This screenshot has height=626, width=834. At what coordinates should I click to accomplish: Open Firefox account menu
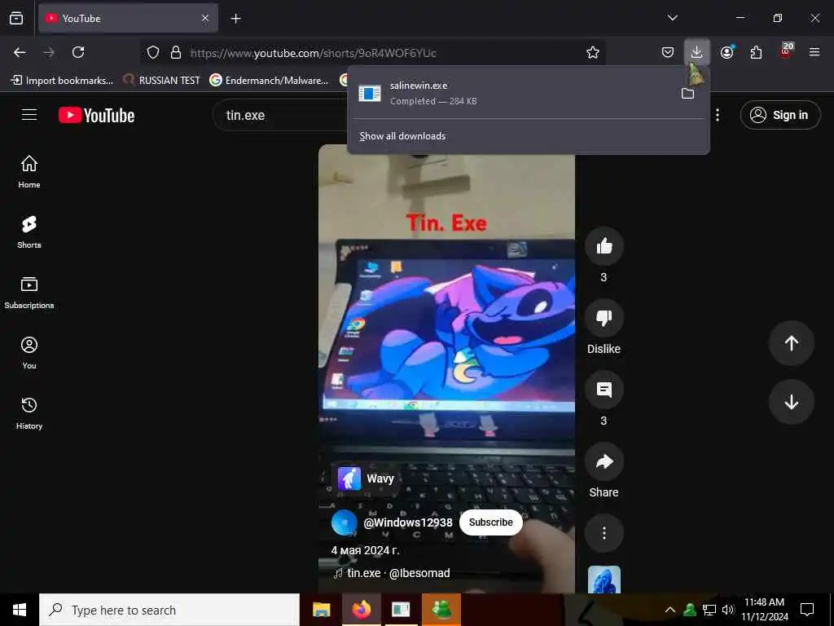tap(727, 52)
